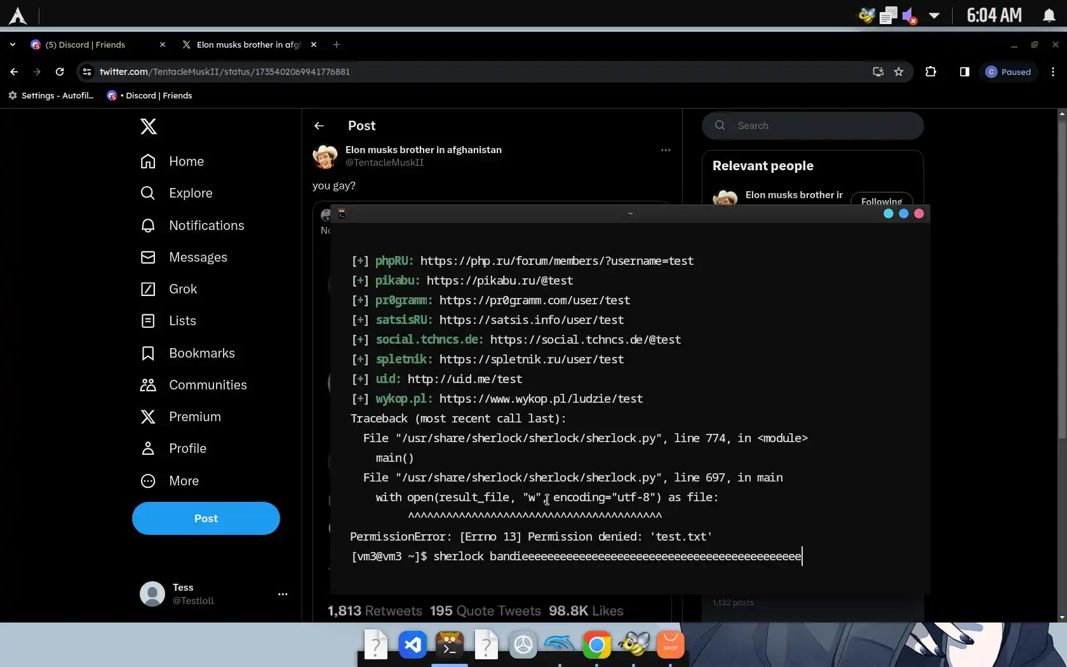Open the @TentacleMuskII handle link
This screenshot has width=1067, height=667.
pos(385,163)
